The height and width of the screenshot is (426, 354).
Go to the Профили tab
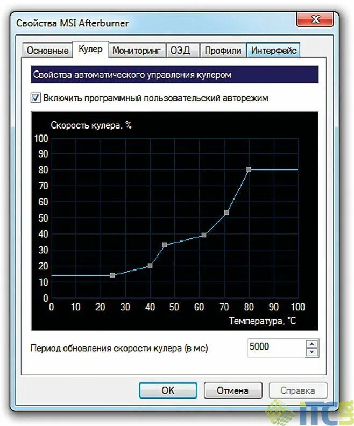(x=223, y=50)
